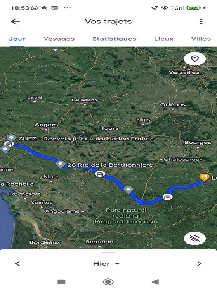Tap the car icon near Niort route segment
217x290 pixels.
pyautogui.click(x=100, y=174)
